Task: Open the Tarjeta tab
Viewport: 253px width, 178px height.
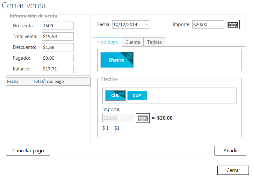Action: point(154,42)
